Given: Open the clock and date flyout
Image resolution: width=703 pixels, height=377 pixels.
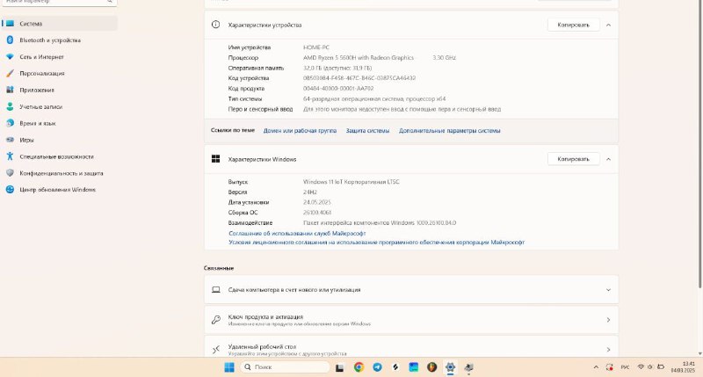Looking at the screenshot, I should [x=684, y=367].
